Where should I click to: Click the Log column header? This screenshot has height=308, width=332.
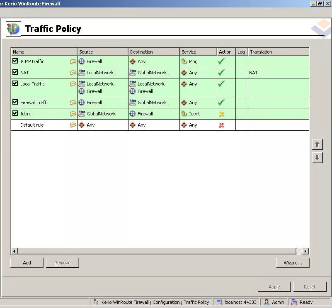pyautogui.click(x=242, y=52)
